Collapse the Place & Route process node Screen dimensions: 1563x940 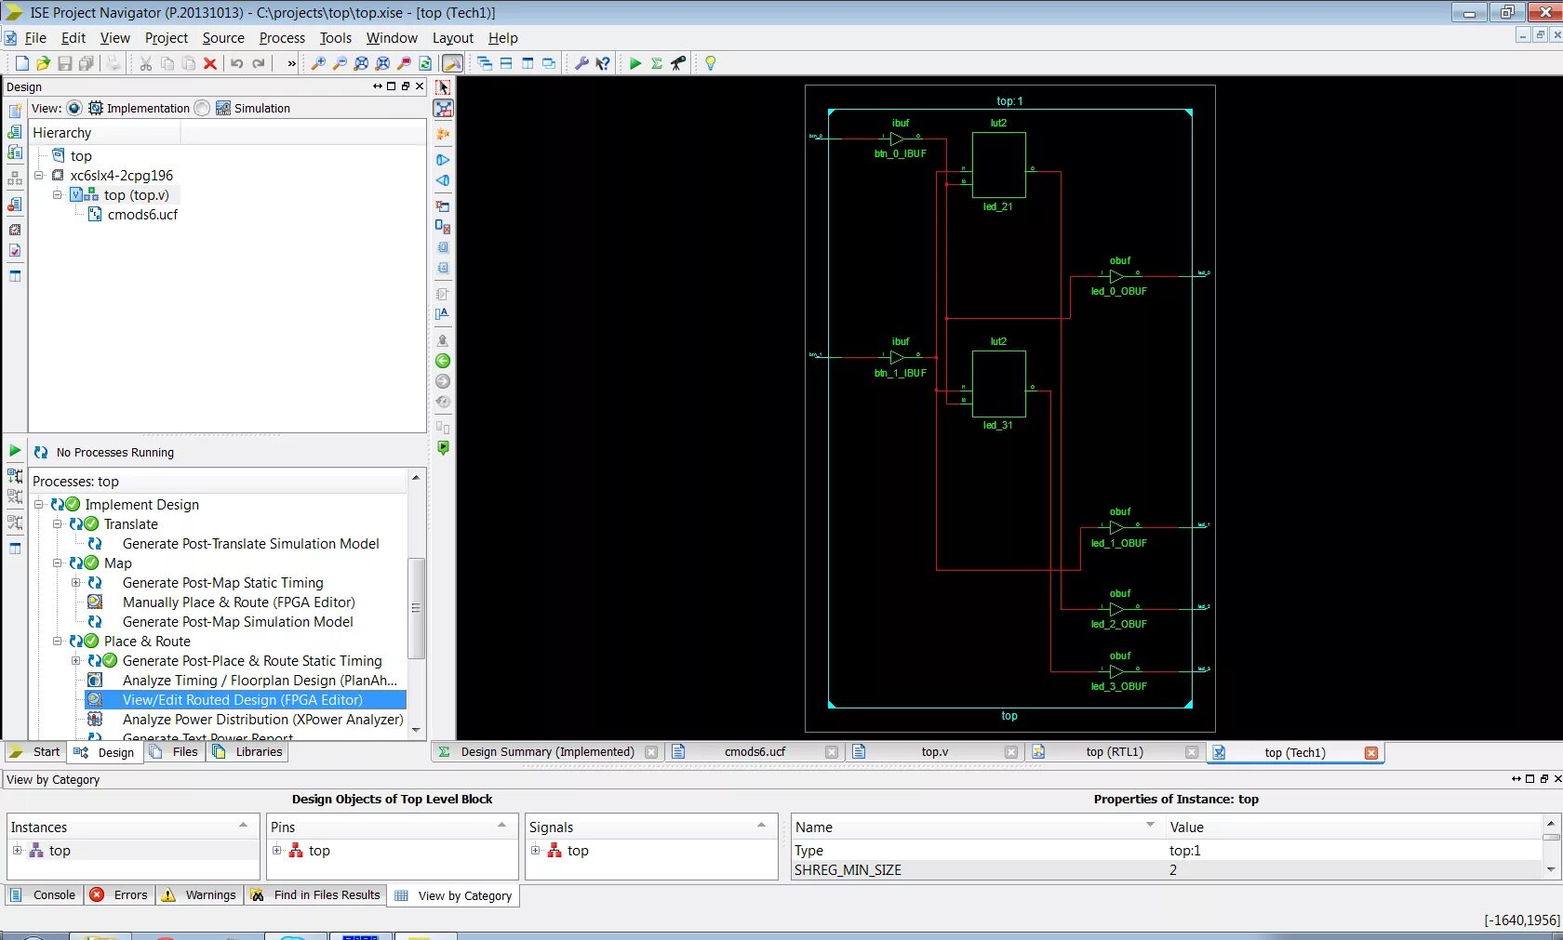(x=58, y=641)
